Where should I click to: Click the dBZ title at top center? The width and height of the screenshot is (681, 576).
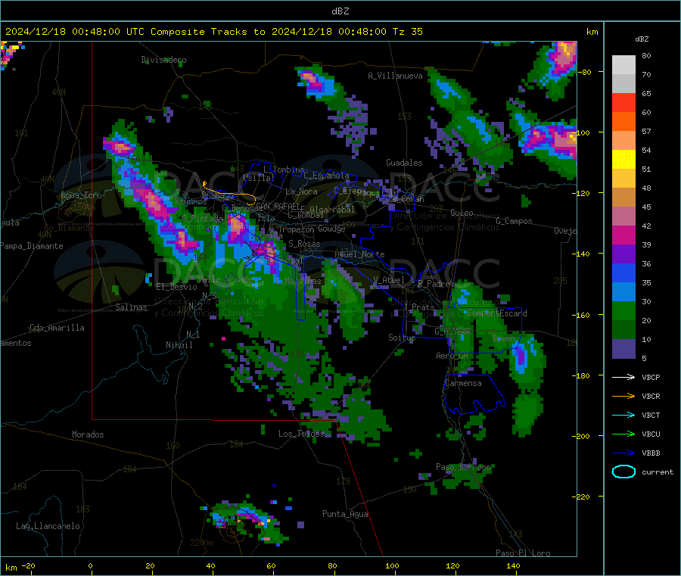[x=340, y=11]
